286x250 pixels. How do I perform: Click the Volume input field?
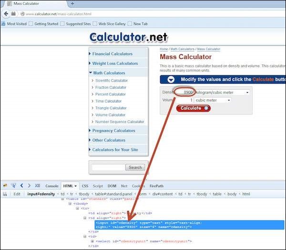[184, 100]
